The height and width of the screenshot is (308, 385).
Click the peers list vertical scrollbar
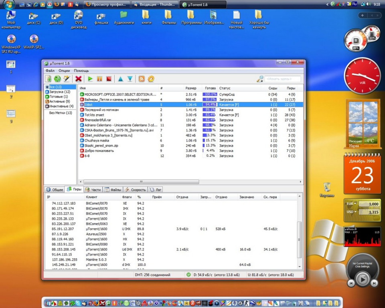click(299, 240)
